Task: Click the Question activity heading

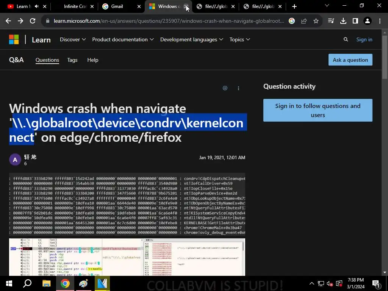Action: click(x=289, y=86)
